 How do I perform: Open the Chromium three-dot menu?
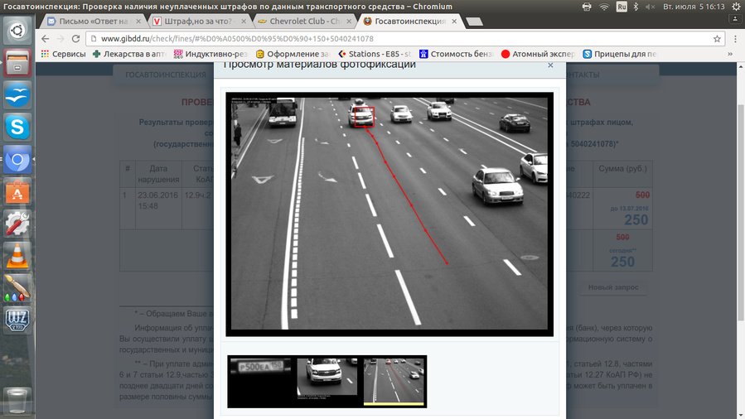click(x=736, y=39)
